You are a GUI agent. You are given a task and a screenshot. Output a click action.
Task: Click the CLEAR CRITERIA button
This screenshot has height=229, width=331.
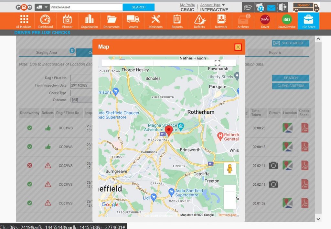coord(290,85)
